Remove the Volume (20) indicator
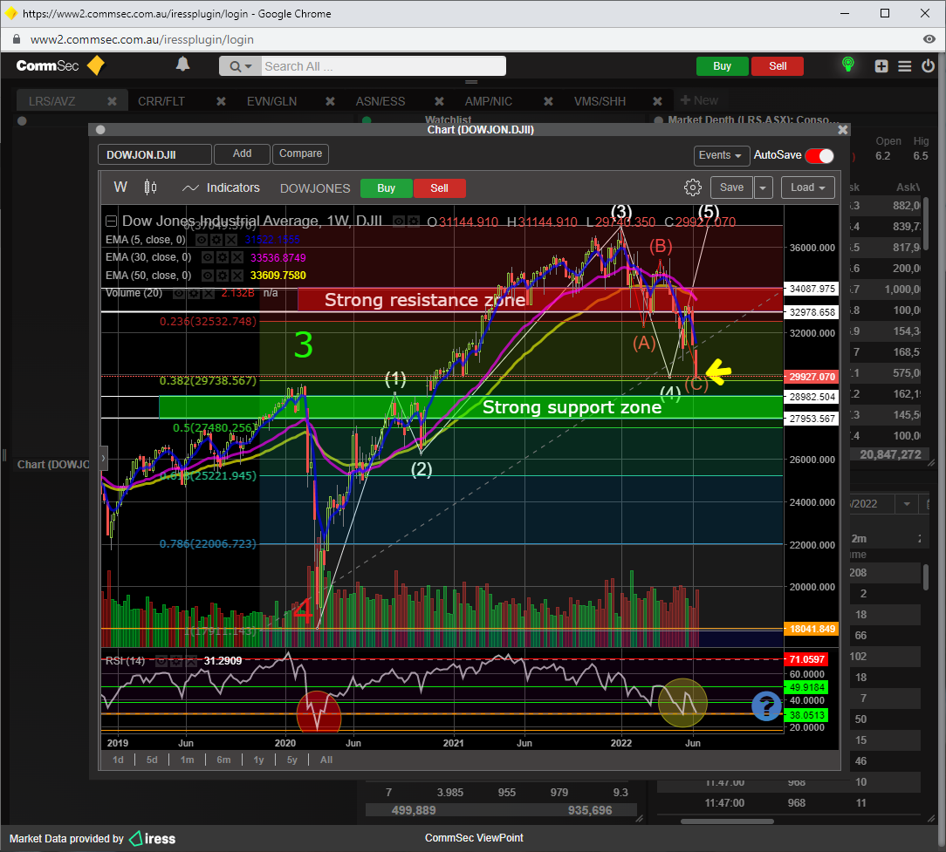 click(x=209, y=294)
